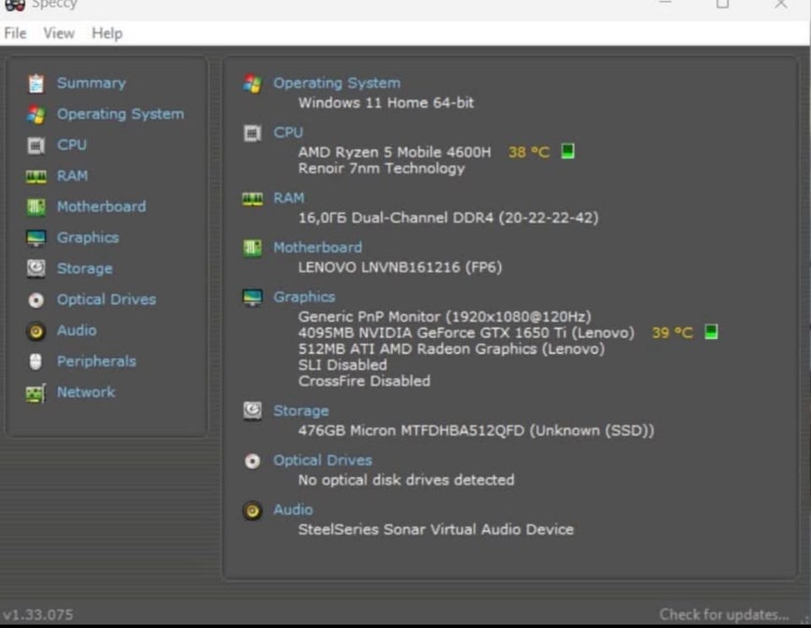811x628 pixels.
Task: Click the Dual-Channel DDR4 RAM description text
Action: [x=448, y=218]
